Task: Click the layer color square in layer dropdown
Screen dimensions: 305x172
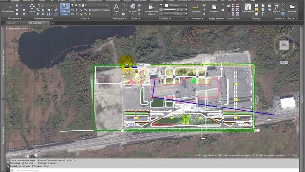Action: click(x=83, y=5)
